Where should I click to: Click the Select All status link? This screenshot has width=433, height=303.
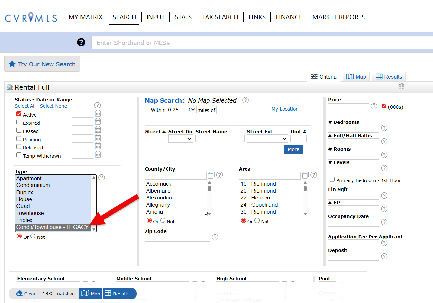tap(25, 106)
